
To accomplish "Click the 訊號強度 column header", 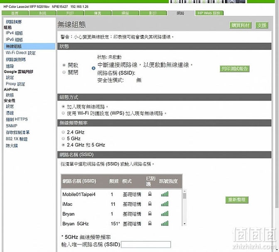I will click(x=168, y=181).
